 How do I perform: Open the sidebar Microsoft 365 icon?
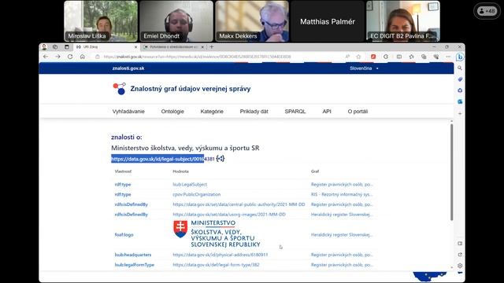[x=460, y=90]
